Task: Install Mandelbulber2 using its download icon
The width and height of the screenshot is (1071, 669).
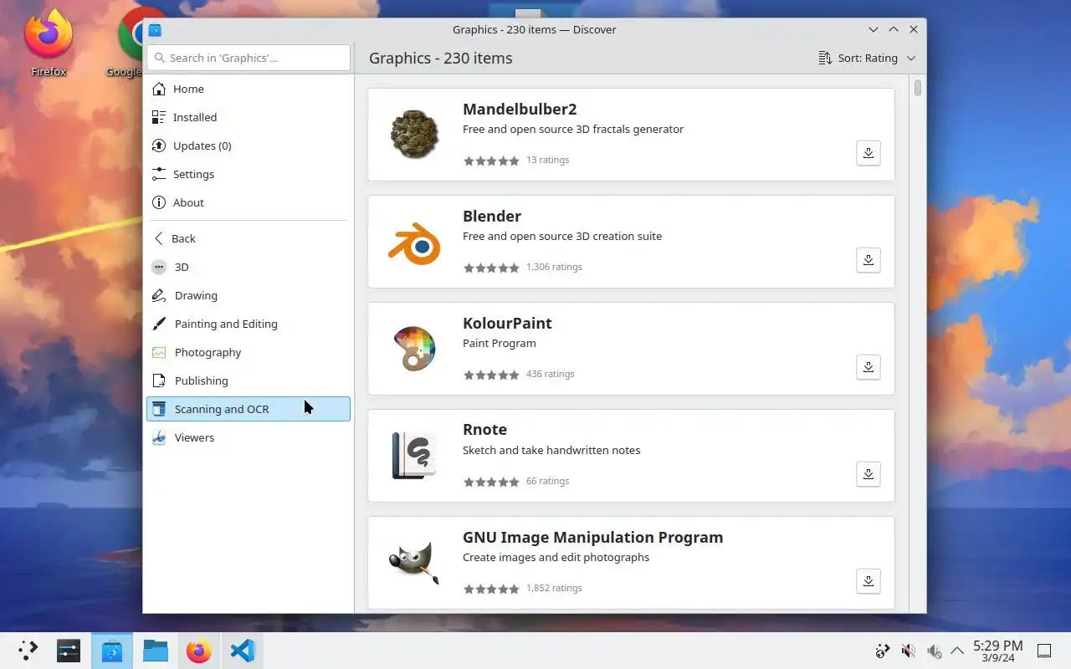Action: 869,153
